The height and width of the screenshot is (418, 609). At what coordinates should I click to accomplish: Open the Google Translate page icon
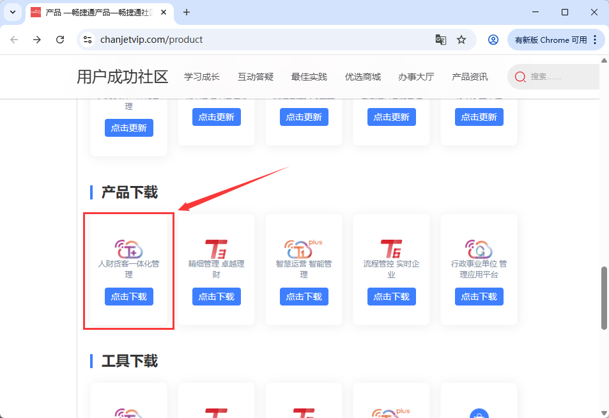click(x=440, y=40)
